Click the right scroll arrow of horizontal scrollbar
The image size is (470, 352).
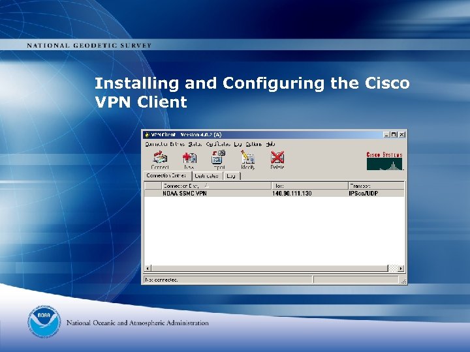coord(401,268)
